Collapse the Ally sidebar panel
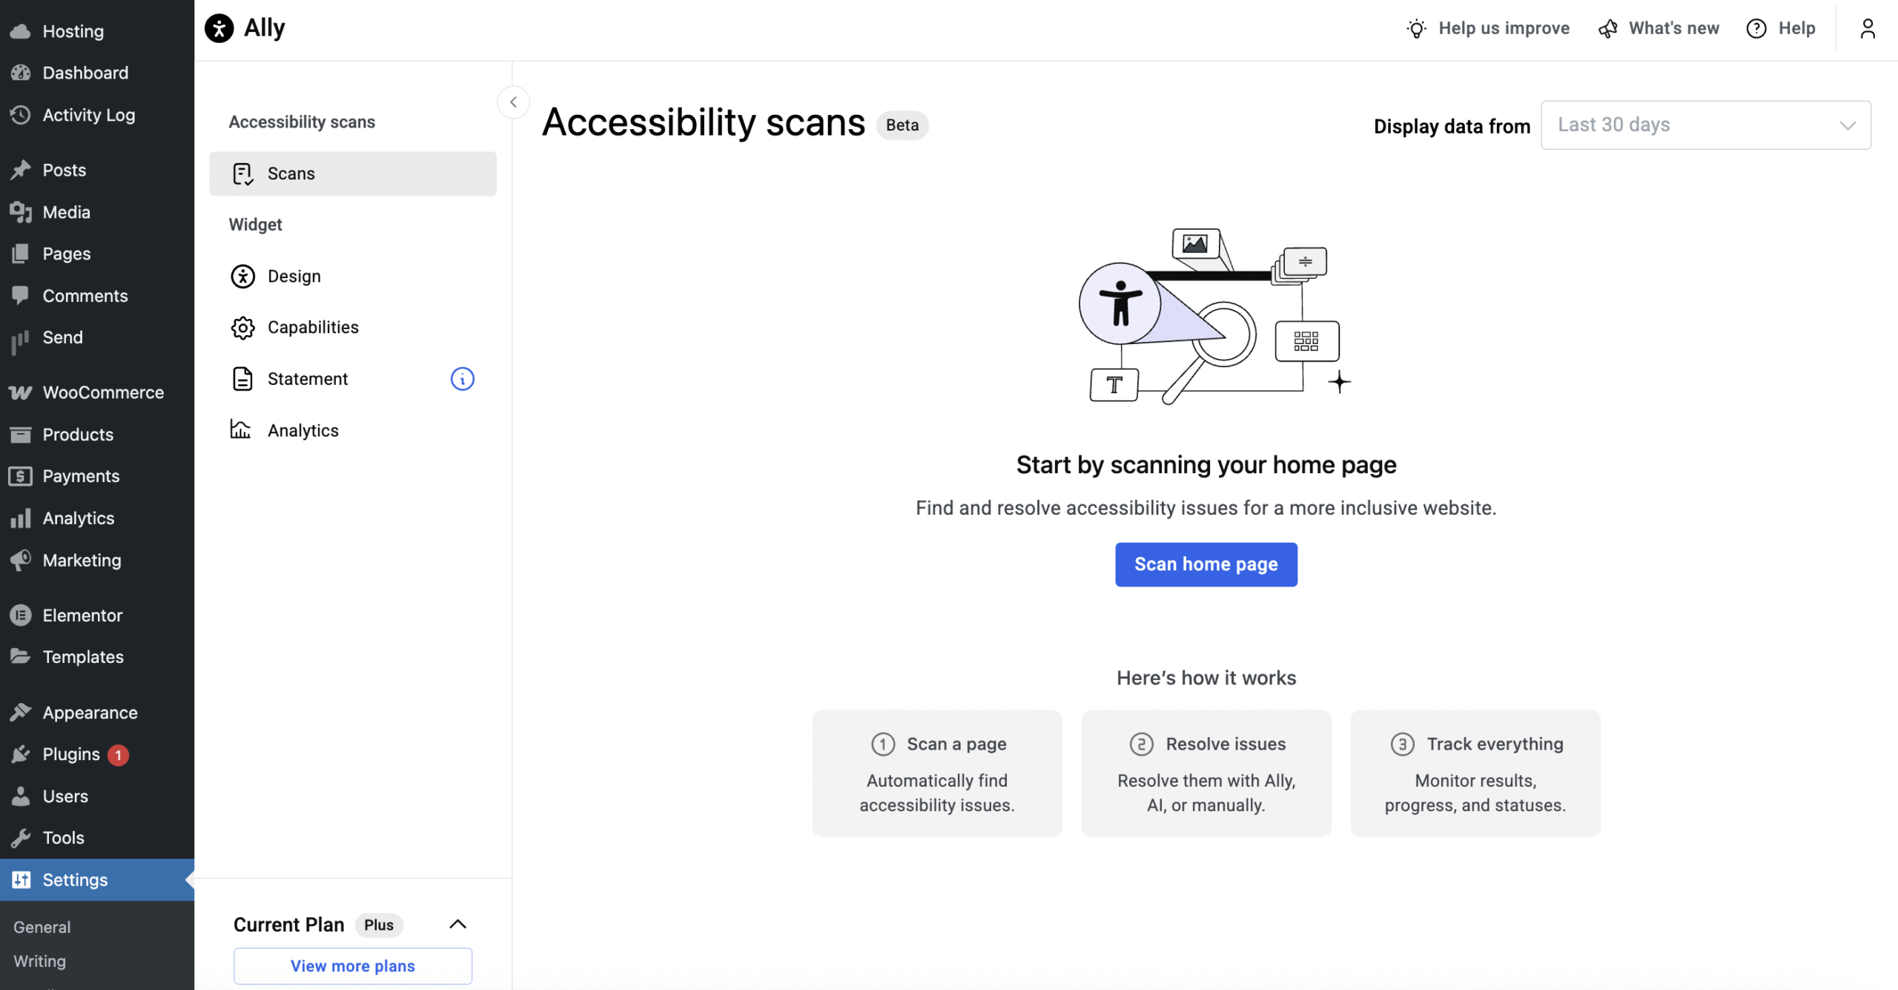Screen dimensions: 1898x990 513,102
